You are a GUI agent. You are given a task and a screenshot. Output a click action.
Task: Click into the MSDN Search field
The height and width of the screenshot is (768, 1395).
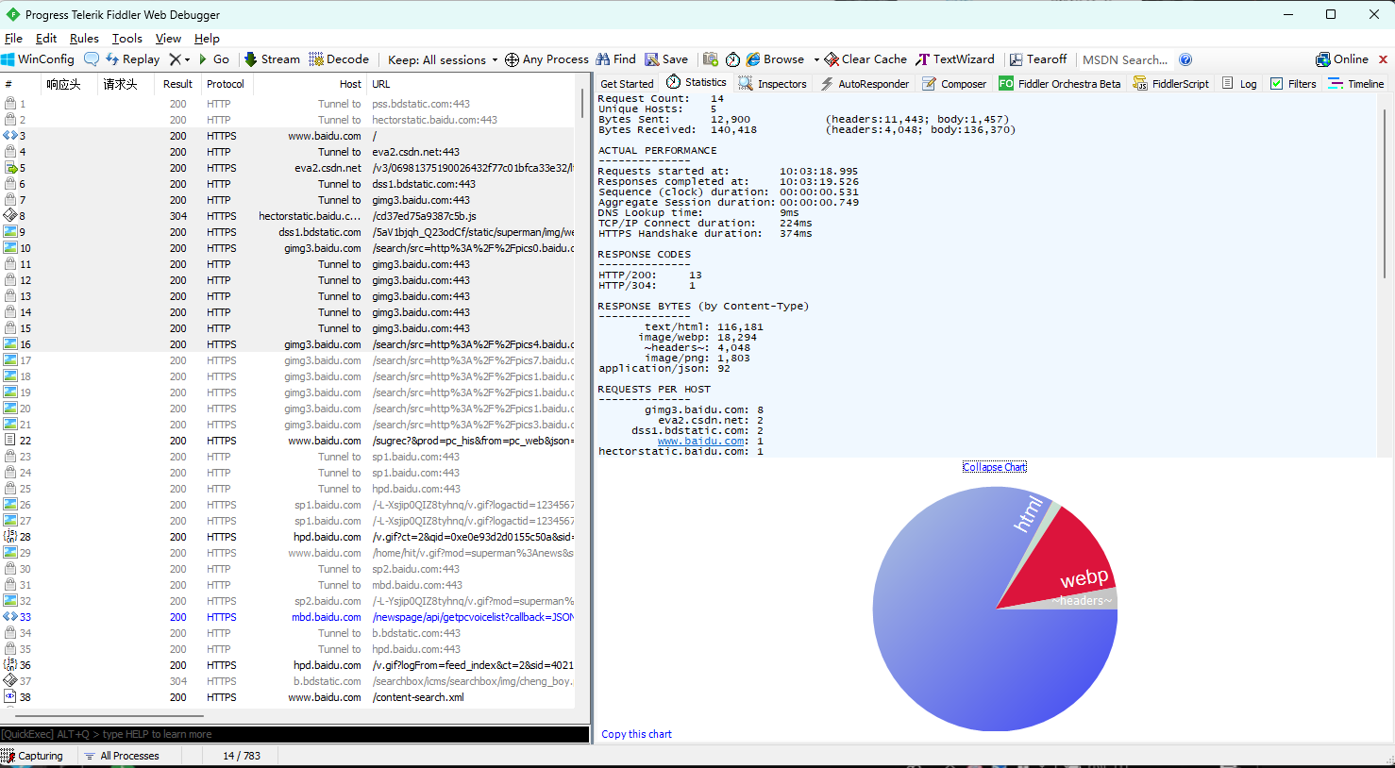point(1125,59)
